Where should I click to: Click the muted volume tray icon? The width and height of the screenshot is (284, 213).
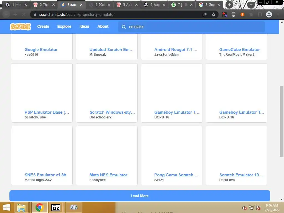tap(245, 208)
